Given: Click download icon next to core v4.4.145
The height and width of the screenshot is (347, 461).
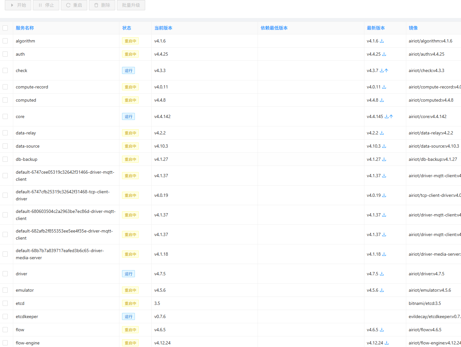Looking at the screenshot, I should coord(387,116).
